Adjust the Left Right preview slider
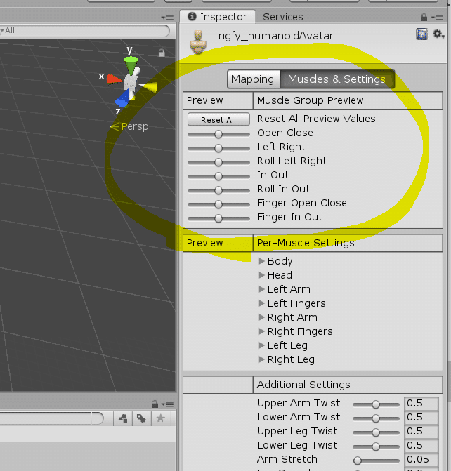The image size is (451, 471). (218, 148)
